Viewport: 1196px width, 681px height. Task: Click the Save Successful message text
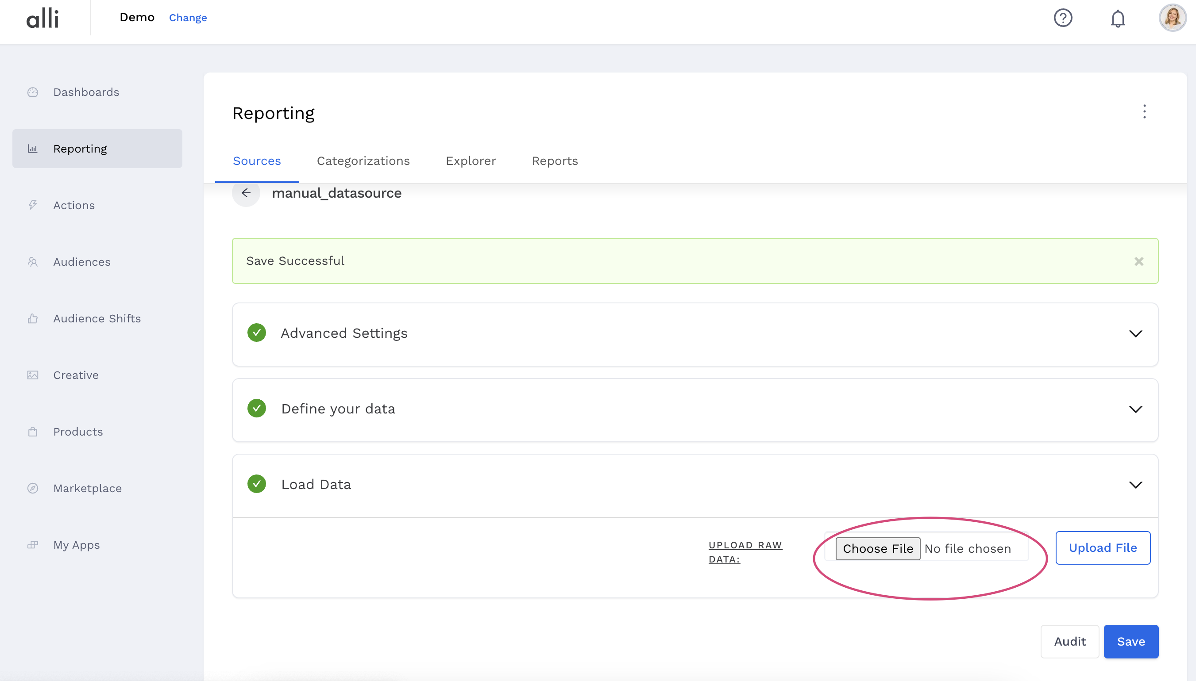pos(295,261)
